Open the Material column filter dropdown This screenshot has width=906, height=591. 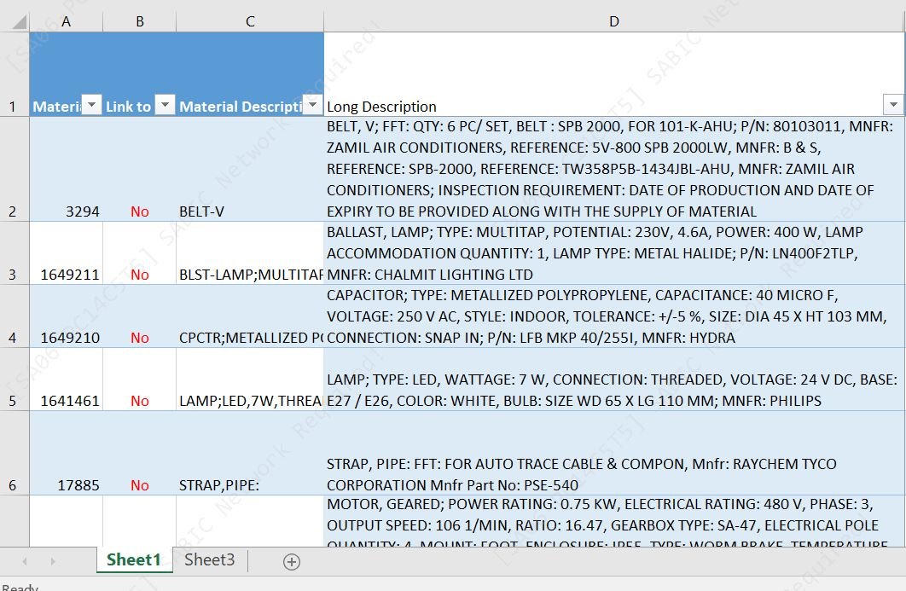(92, 105)
